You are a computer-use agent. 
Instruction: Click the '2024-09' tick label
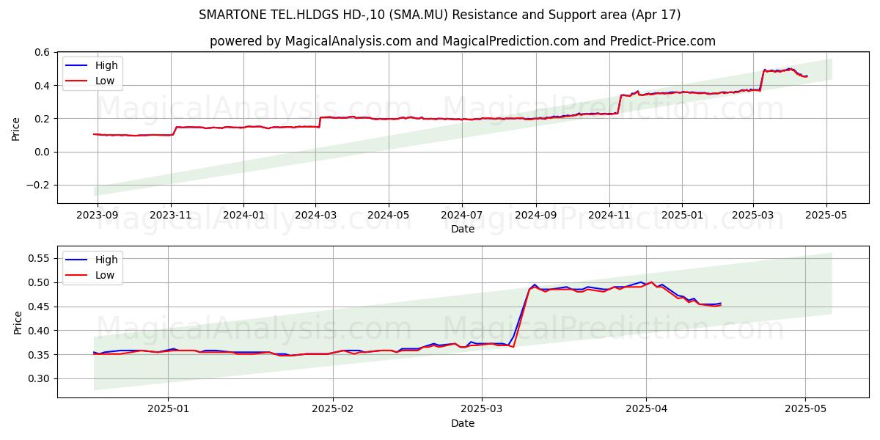click(x=535, y=215)
